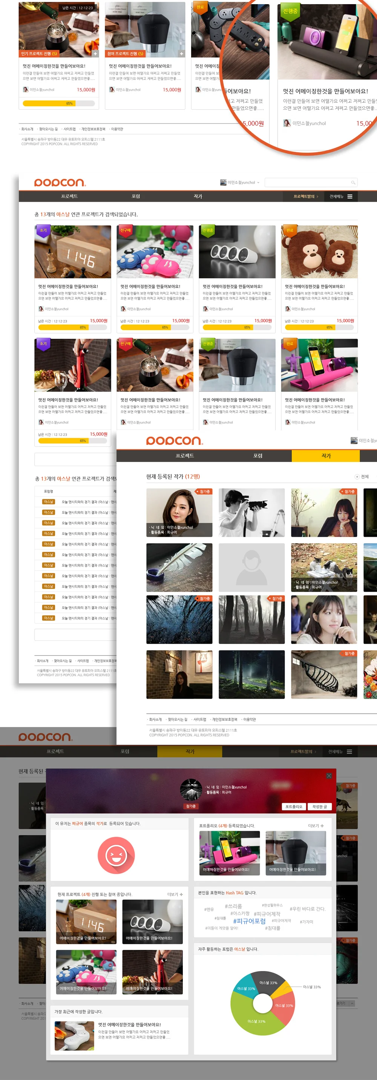Click the yellow 65% bar in the top wine card
Image resolution: width=377 pixels, height=1080 pixels.
coord(49,103)
